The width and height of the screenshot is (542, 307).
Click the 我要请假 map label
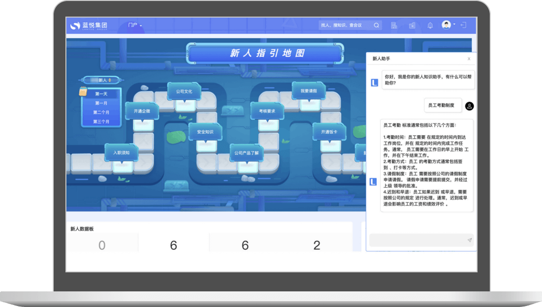309,91
